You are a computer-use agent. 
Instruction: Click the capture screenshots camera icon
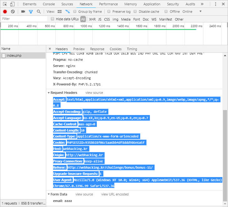[23, 12]
